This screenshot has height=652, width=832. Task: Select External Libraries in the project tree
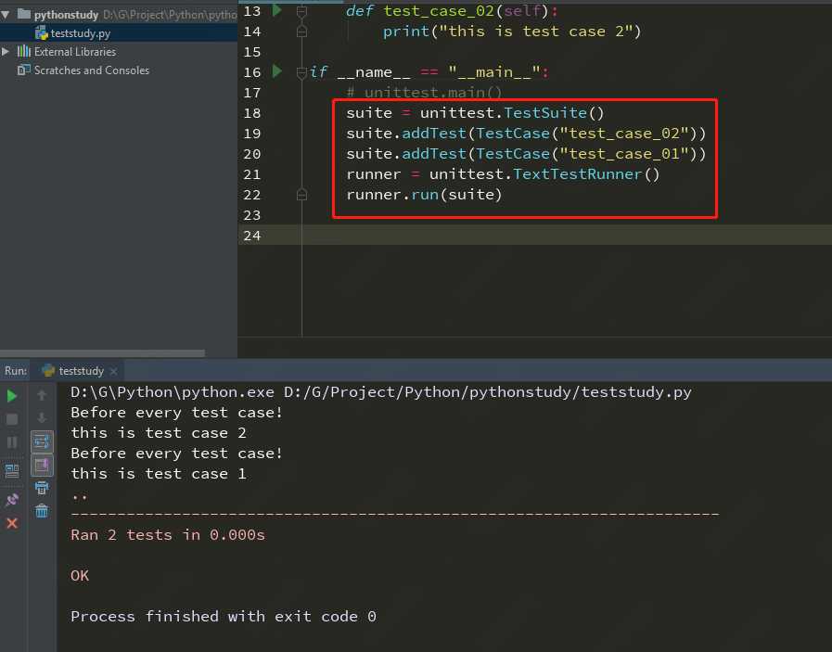[x=75, y=51]
